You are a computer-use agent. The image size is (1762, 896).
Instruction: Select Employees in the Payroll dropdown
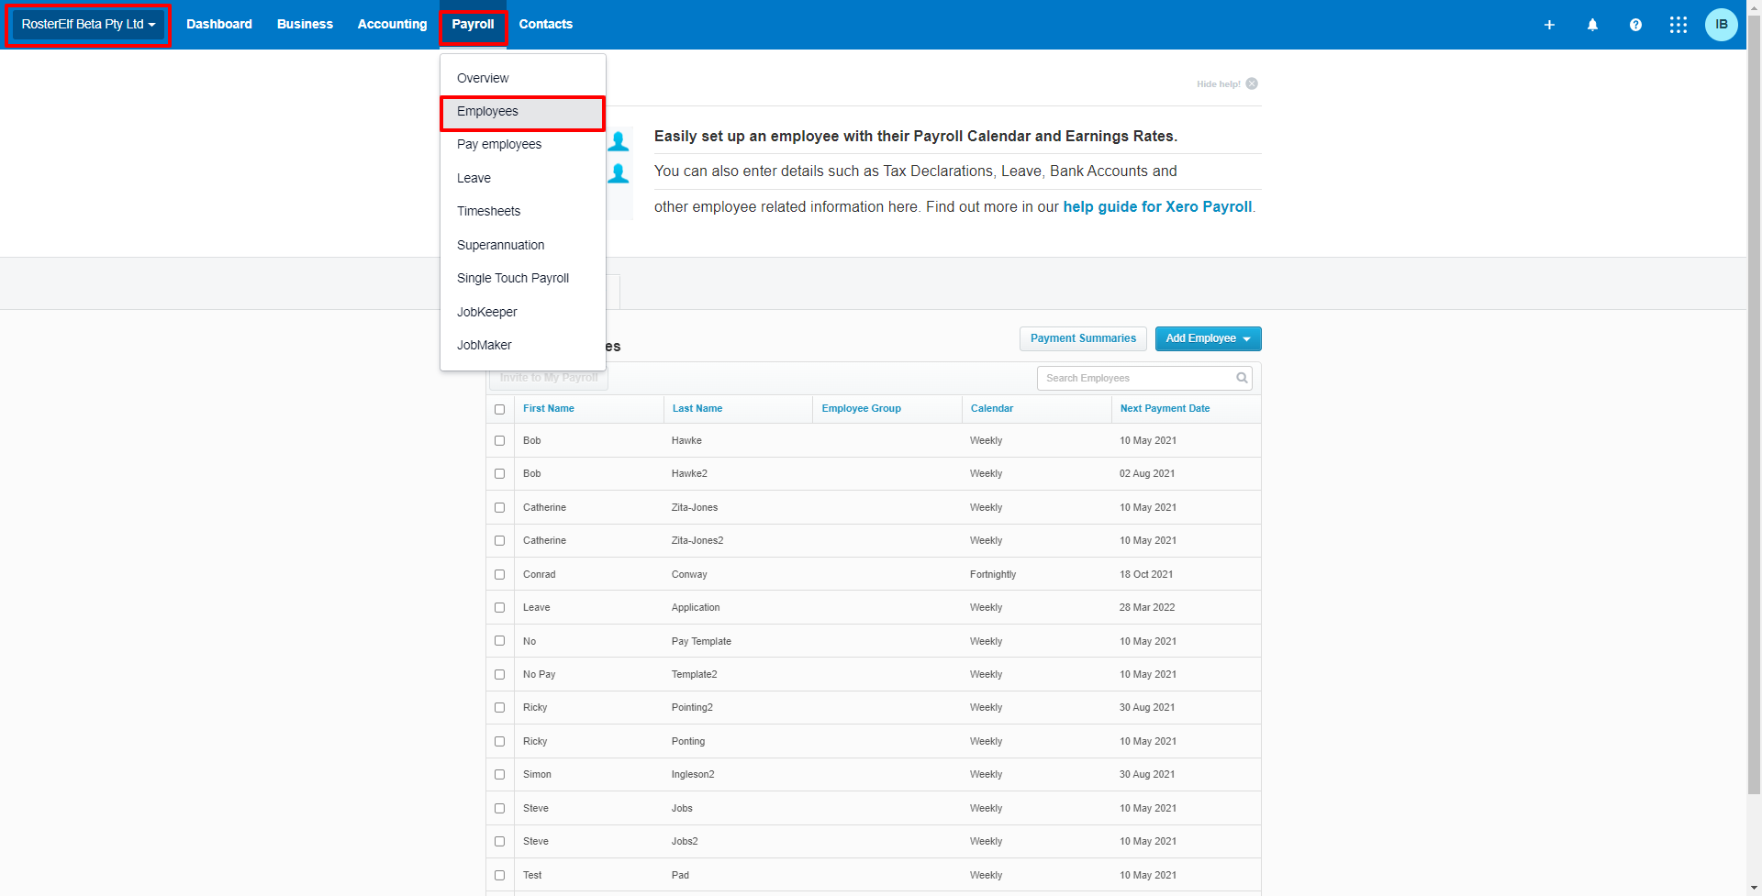pos(522,112)
